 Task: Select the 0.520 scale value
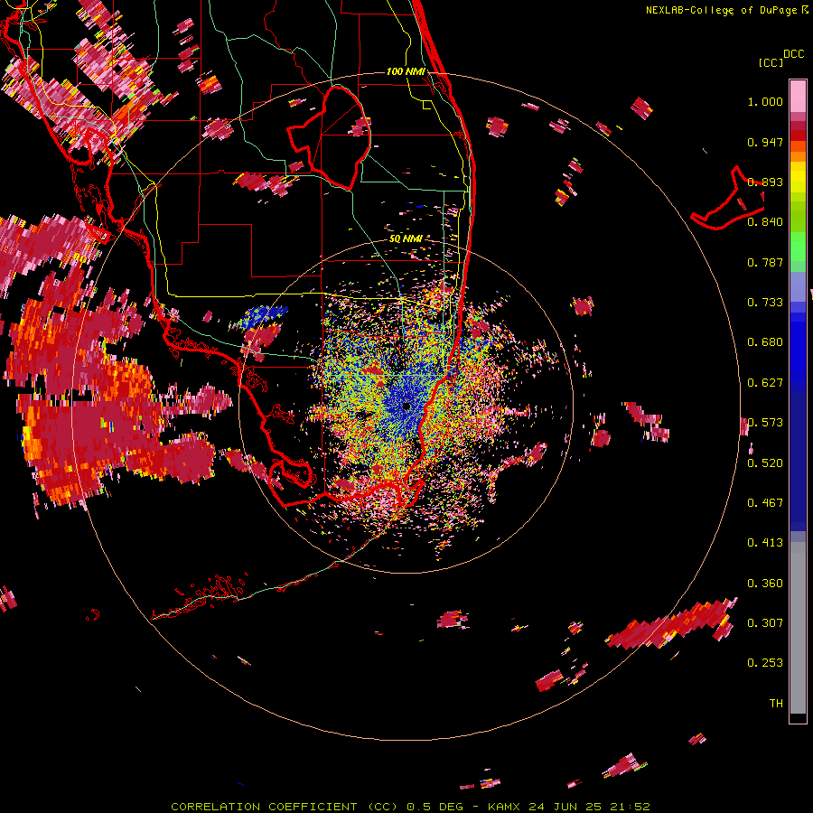[x=765, y=463]
